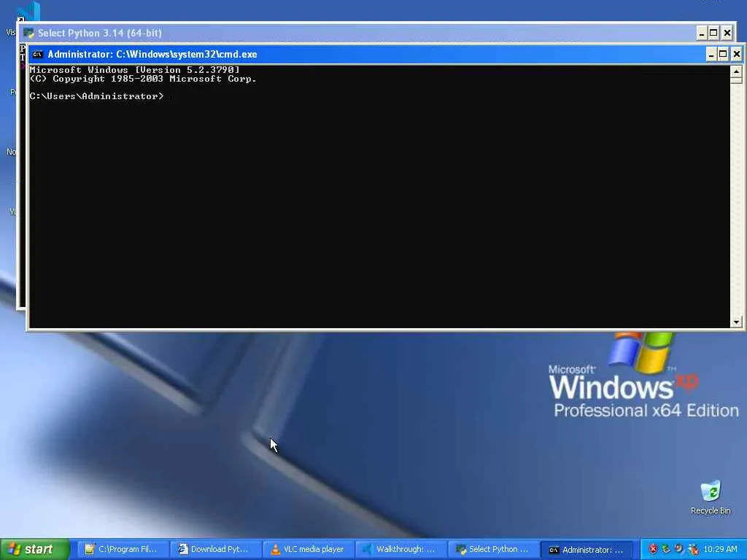The image size is (747, 560).
Task: Click the cmd scrollbar up arrow
Action: [736, 71]
